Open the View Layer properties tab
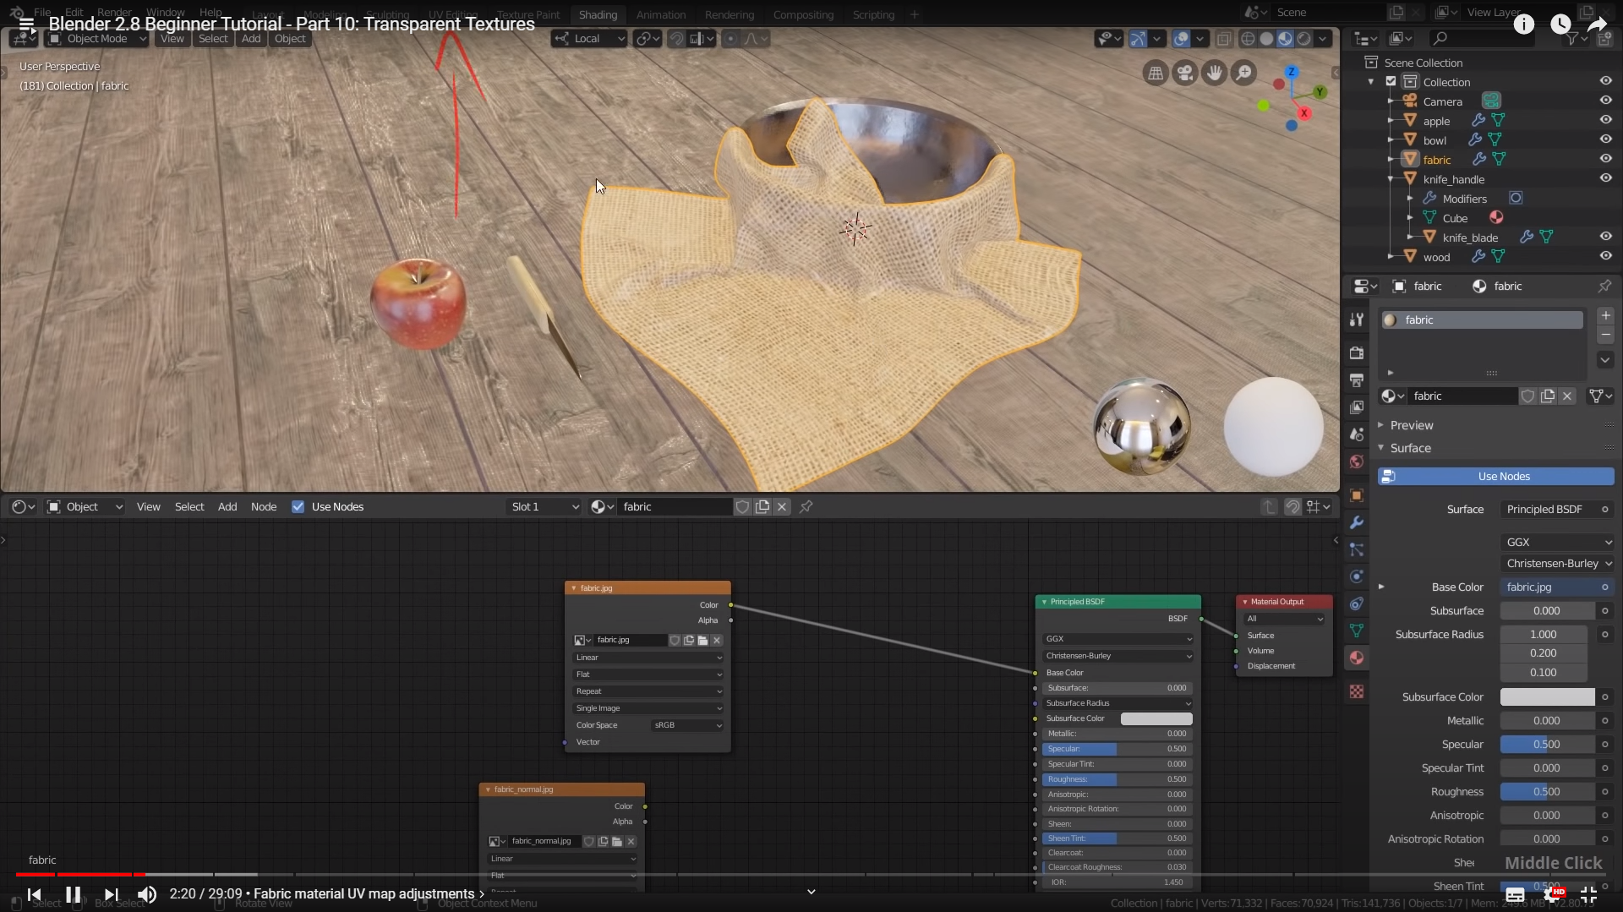The image size is (1623, 912). [x=1357, y=407]
